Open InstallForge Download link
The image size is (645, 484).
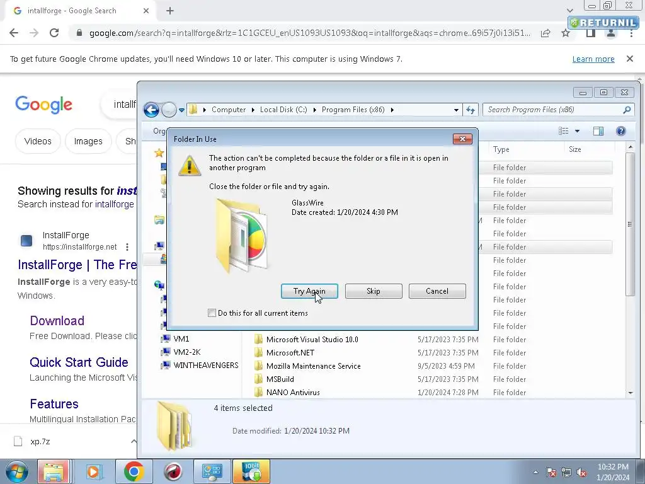[x=57, y=321]
